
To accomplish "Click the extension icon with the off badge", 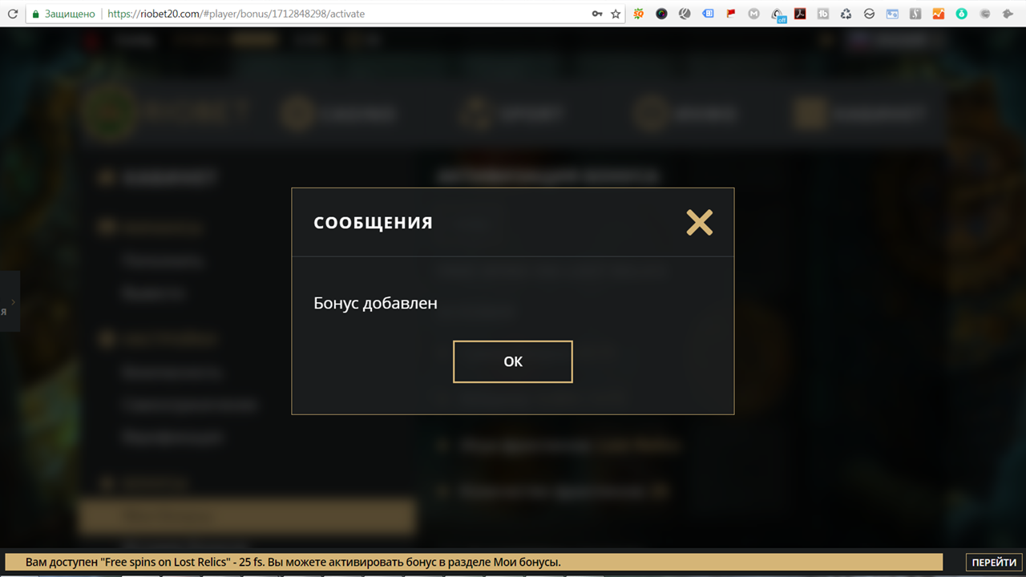I will (x=778, y=14).
